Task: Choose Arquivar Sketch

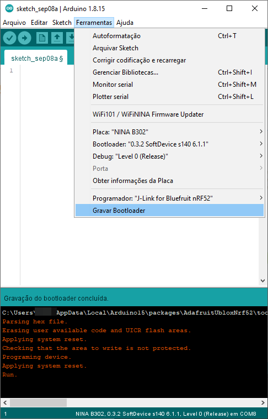Action: (169, 48)
